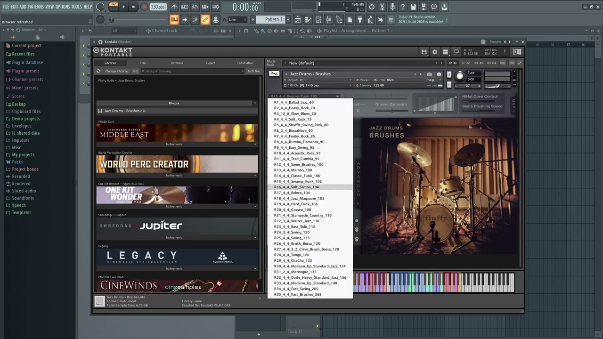
Task: Click the wrench icon to edit instrument
Action: coord(274,74)
